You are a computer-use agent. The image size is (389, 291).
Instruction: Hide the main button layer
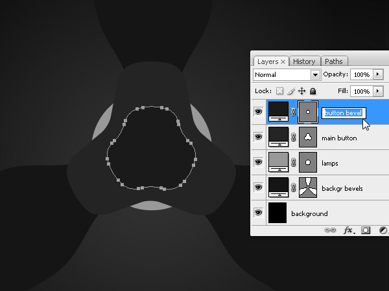(258, 137)
